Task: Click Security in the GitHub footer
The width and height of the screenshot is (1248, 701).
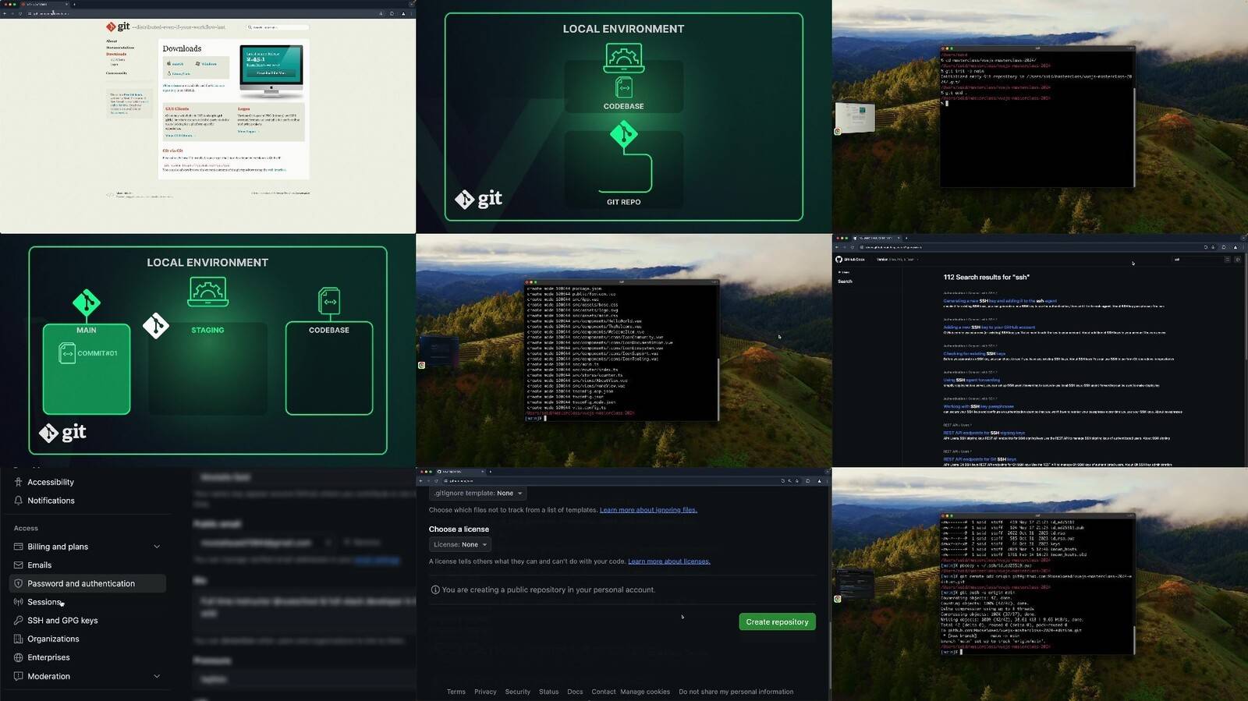Action: (x=517, y=692)
